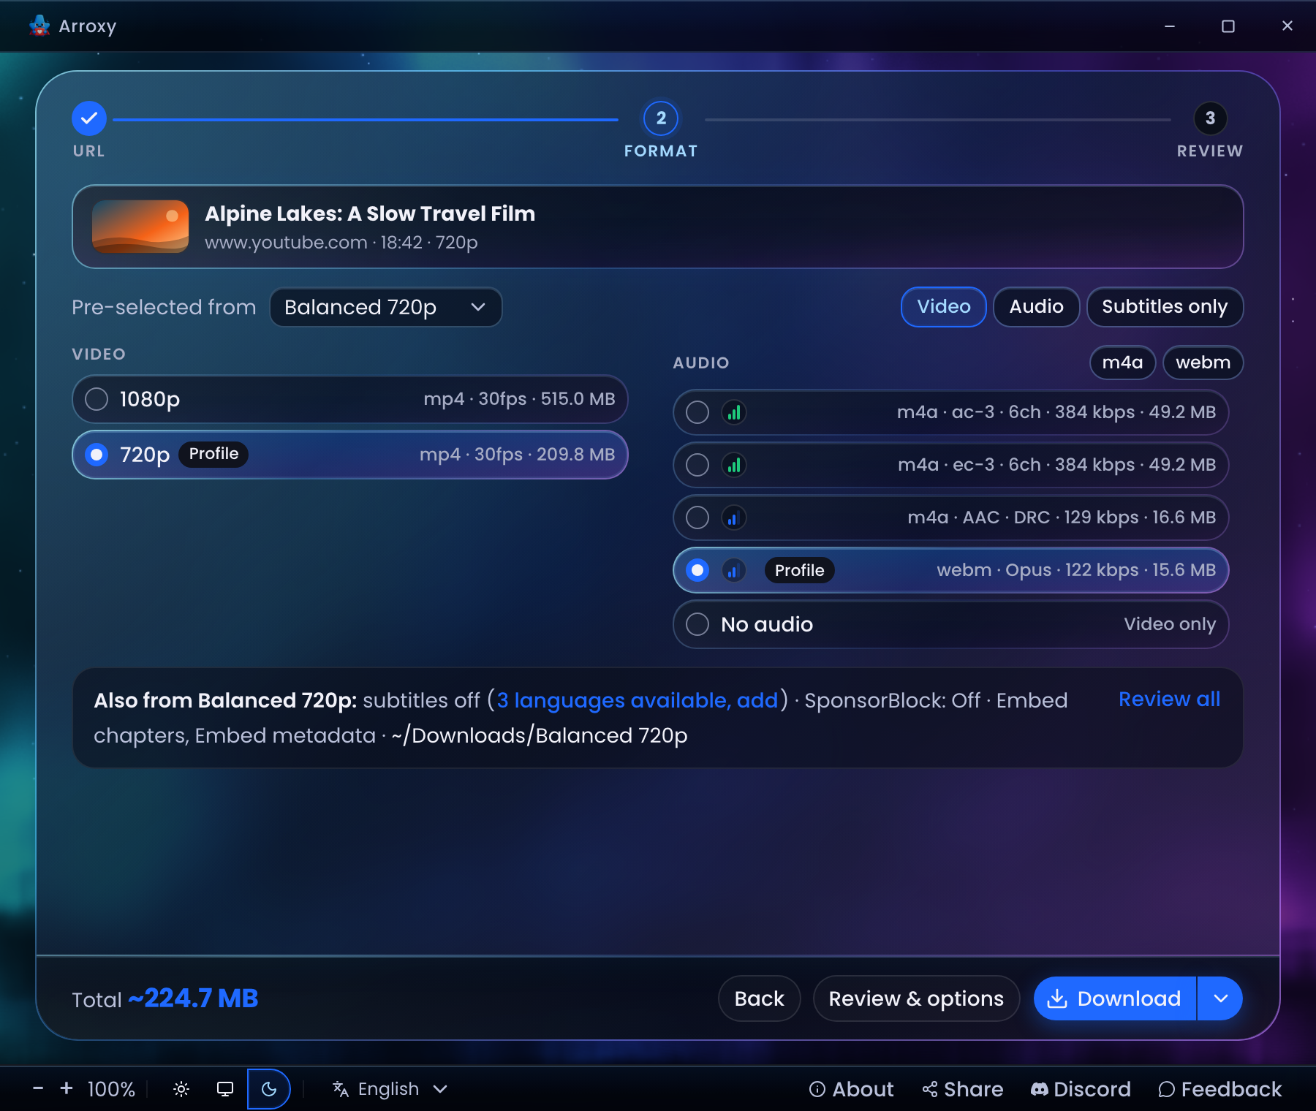Click the Download button
This screenshot has height=1111, width=1316.
tap(1116, 998)
